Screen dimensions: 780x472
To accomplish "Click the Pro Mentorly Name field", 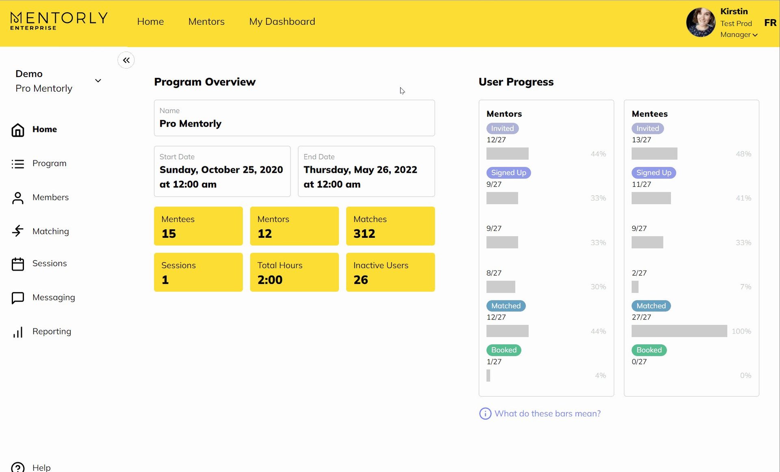I will point(294,118).
